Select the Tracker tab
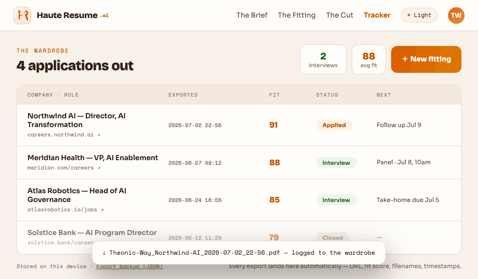This screenshot has width=478, height=279. tap(377, 15)
